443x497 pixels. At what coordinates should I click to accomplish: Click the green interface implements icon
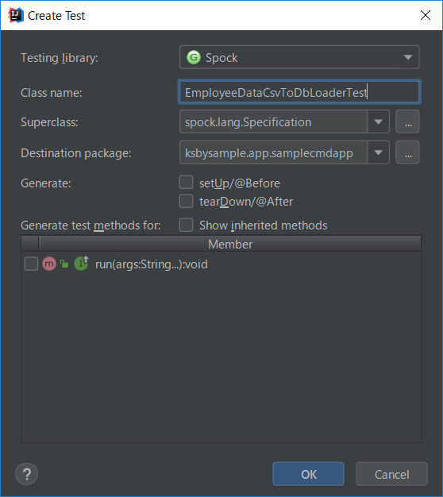(82, 263)
